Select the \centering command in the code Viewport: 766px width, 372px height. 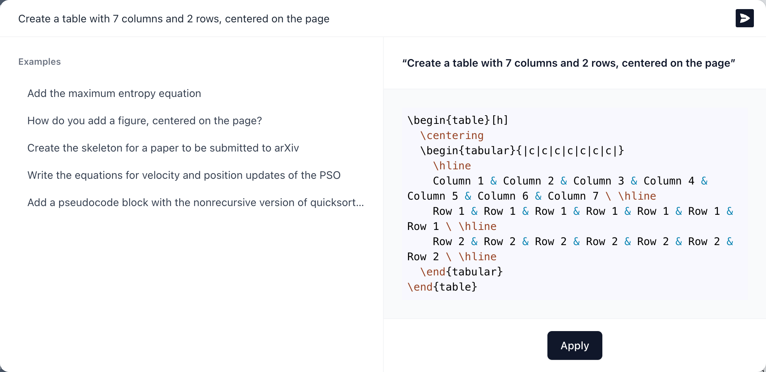pos(452,135)
